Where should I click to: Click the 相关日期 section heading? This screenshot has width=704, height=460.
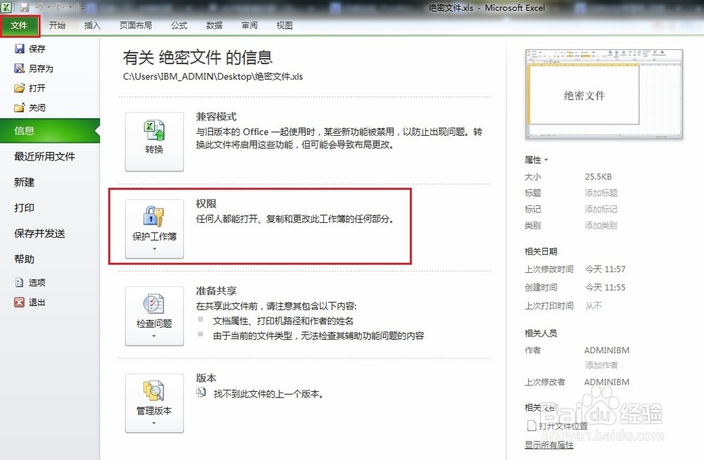pos(541,251)
